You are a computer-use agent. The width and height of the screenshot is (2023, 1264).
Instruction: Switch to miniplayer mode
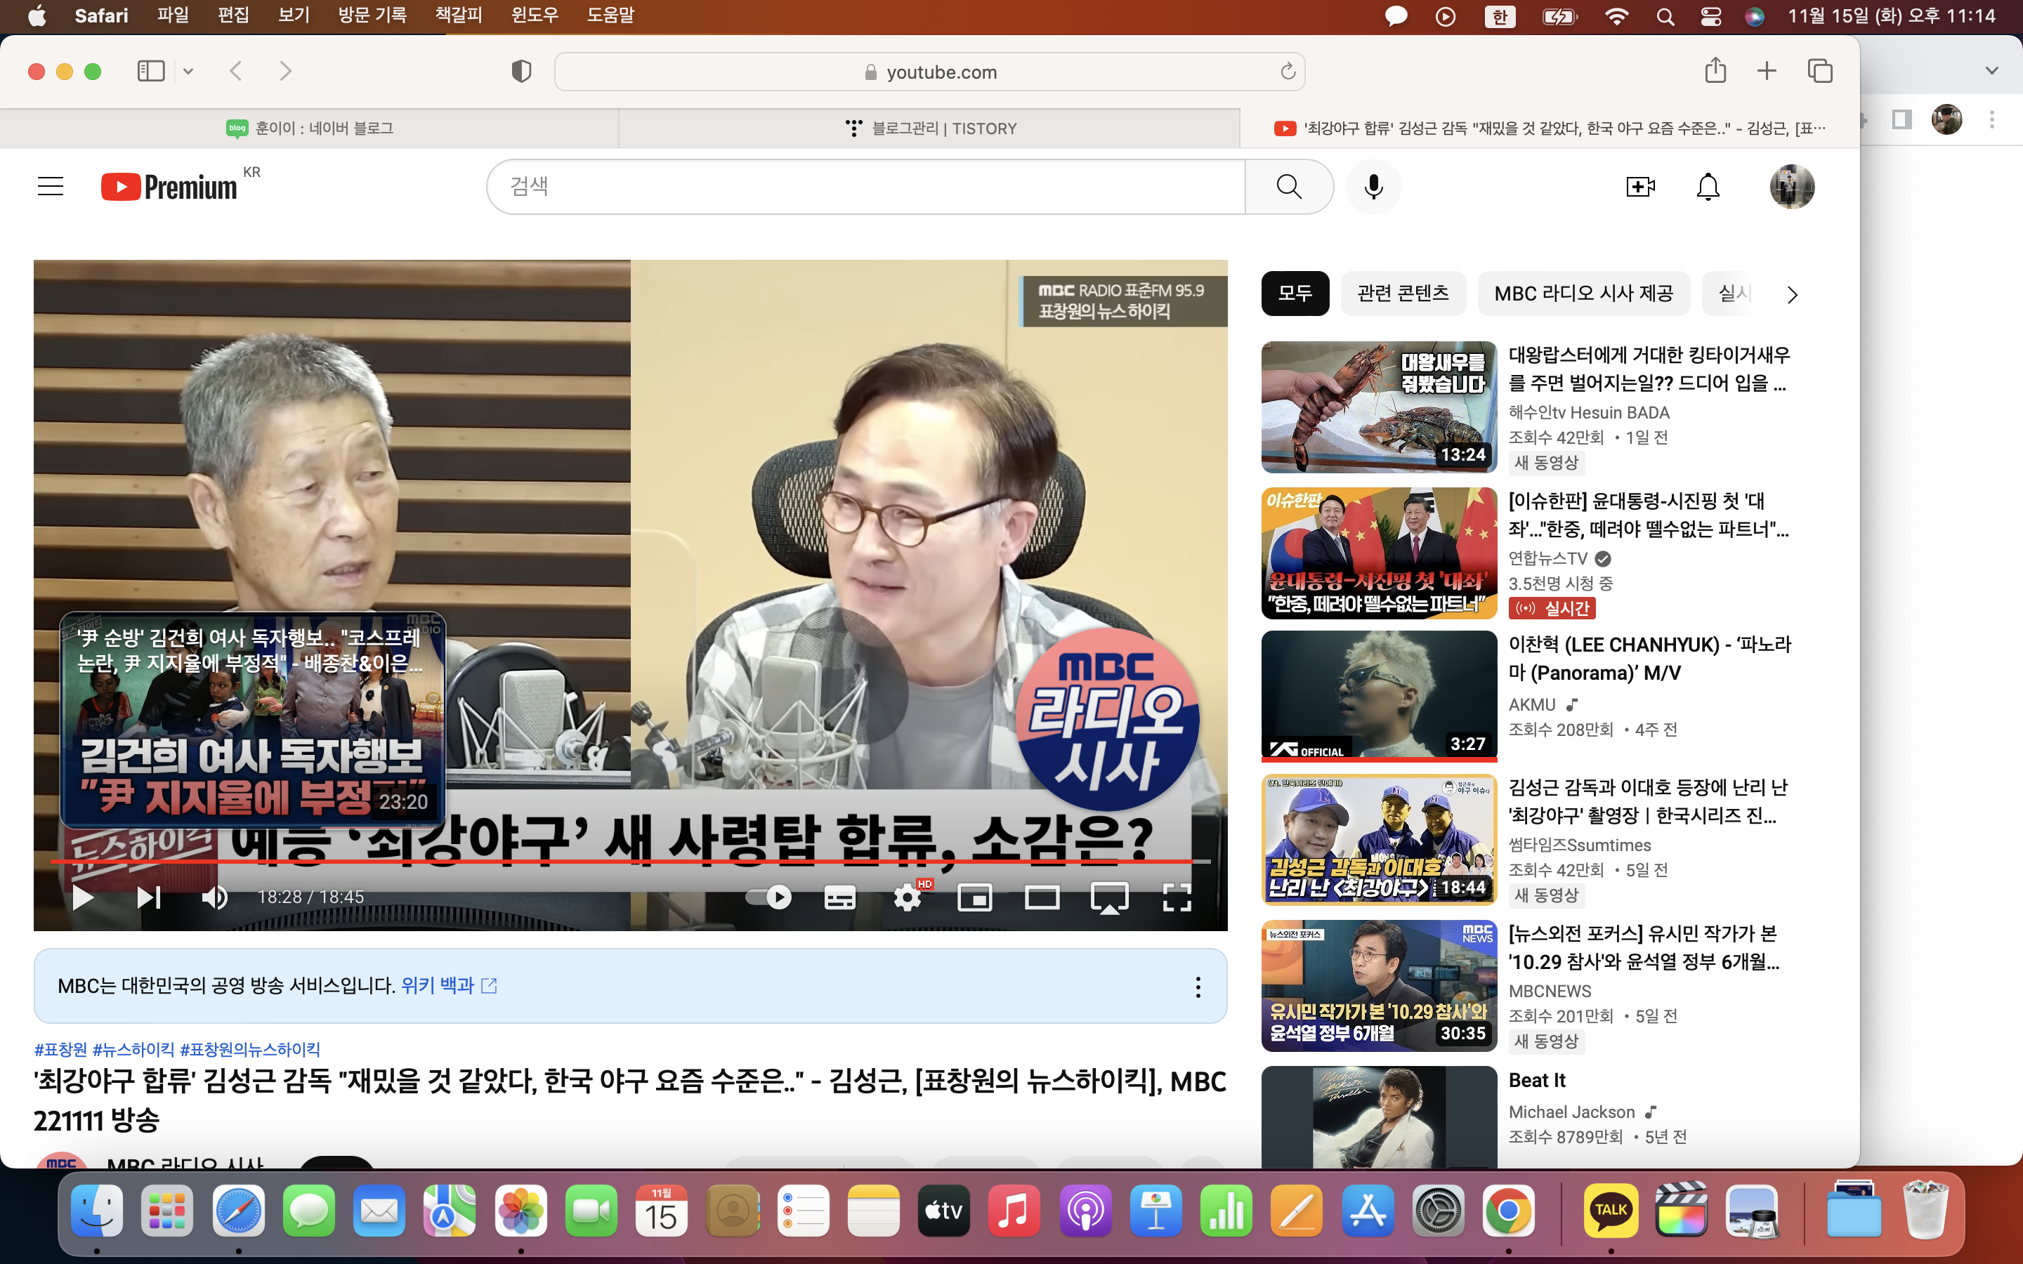coord(975,897)
